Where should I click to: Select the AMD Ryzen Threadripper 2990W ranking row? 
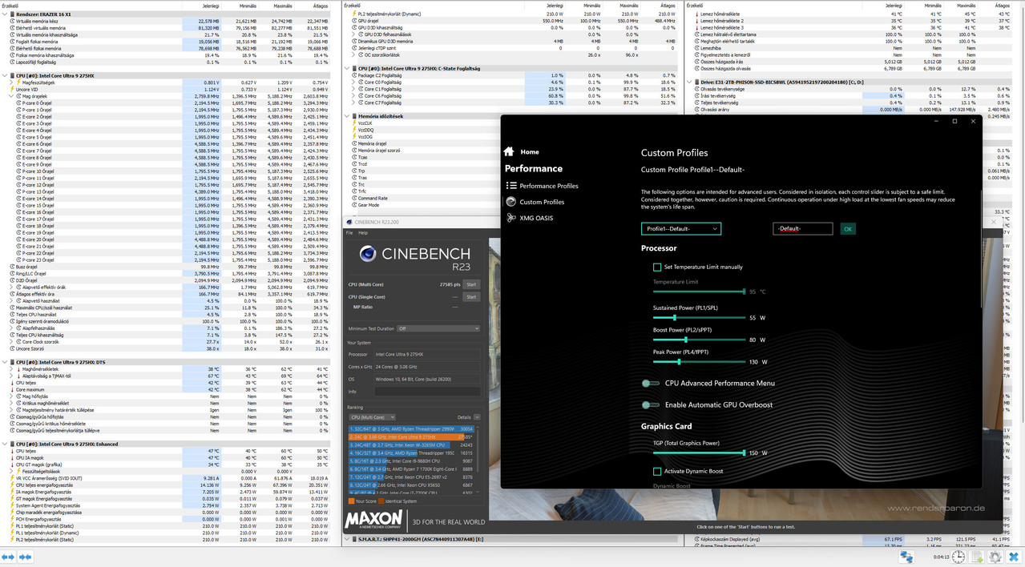click(411, 429)
